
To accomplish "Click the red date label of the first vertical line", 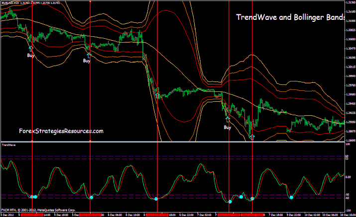I will pyautogui.click(x=32, y=215).
